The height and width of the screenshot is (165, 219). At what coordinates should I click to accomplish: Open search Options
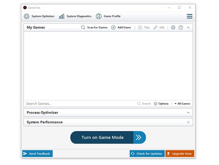[x=161, y=104]
